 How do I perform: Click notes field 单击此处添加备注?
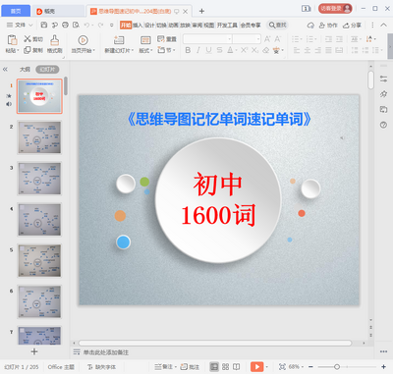click(x=106, y=352)
